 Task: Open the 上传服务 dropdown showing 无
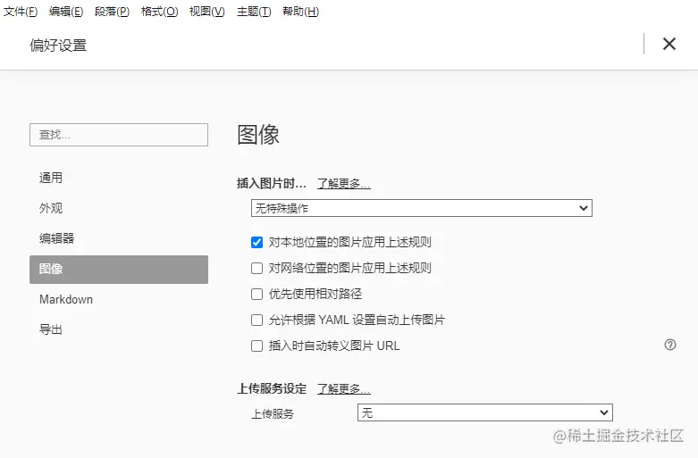tap(485, 412)
